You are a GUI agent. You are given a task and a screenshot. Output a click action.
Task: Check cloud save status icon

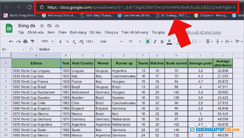click(57, 26)
